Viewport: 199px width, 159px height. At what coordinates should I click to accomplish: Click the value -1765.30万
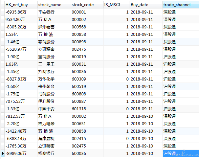click(x=16, y=146)
